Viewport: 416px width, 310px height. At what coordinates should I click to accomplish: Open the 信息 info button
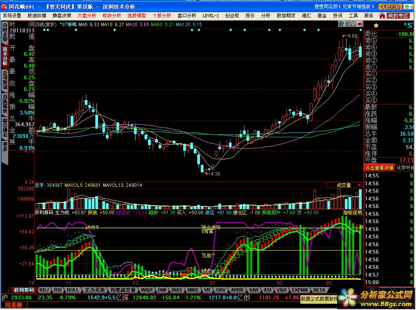coord(350,24)
